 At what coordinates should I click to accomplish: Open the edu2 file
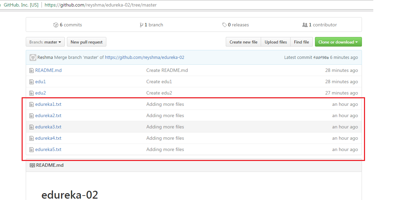point(40,93)
